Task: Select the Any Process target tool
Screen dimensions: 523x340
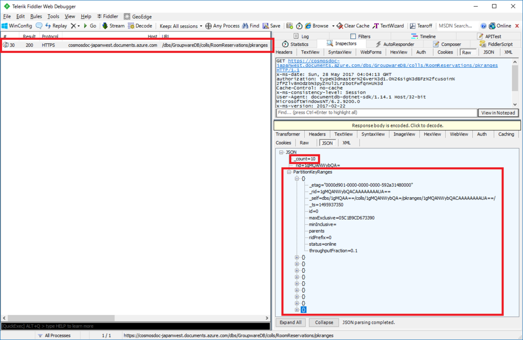Action: click(x=223, y=26)
